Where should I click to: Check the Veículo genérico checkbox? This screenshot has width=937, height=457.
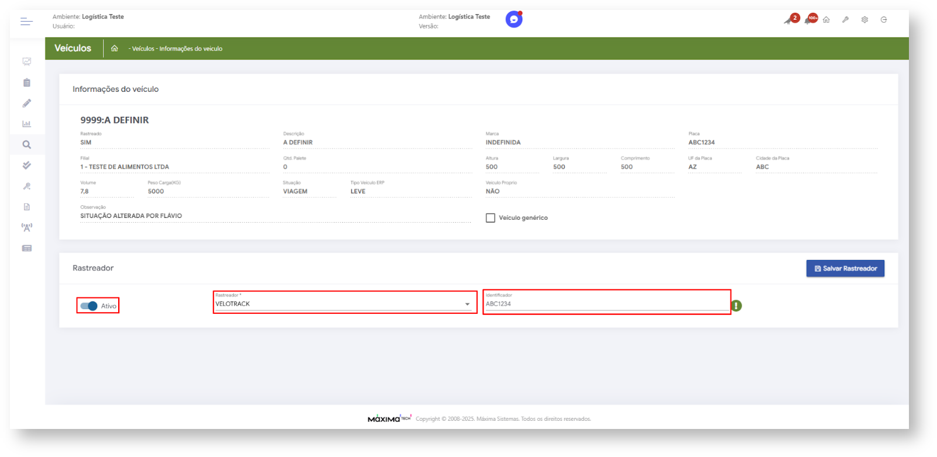coord(490,218)
